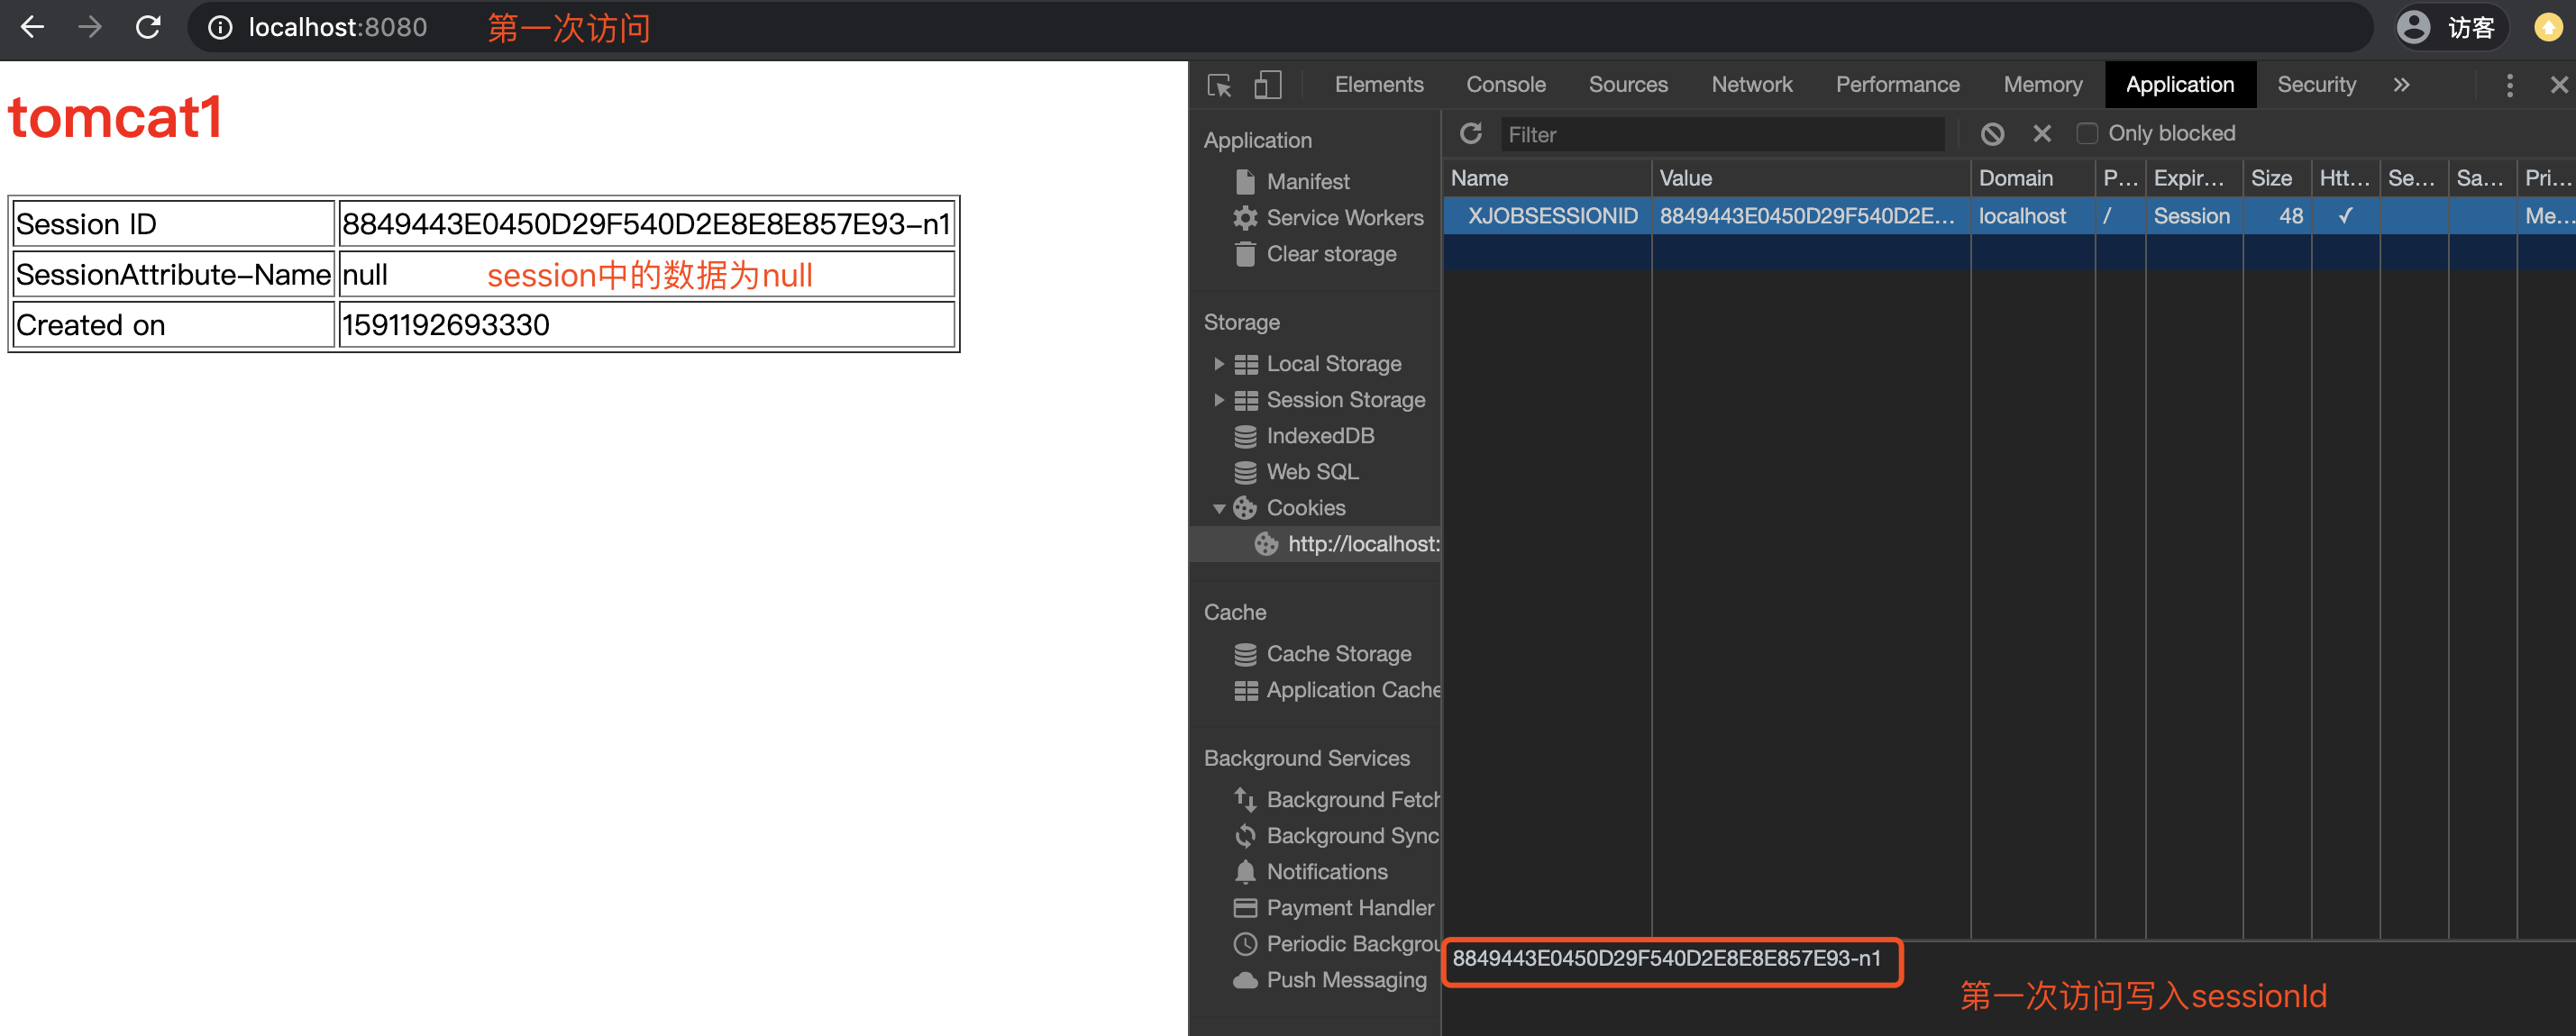Image resolution: width=2576 pixels, height=1036 pixels.
Task: Click the Session ID value cell
Action: pyautogui.click(x=646, y=223)
